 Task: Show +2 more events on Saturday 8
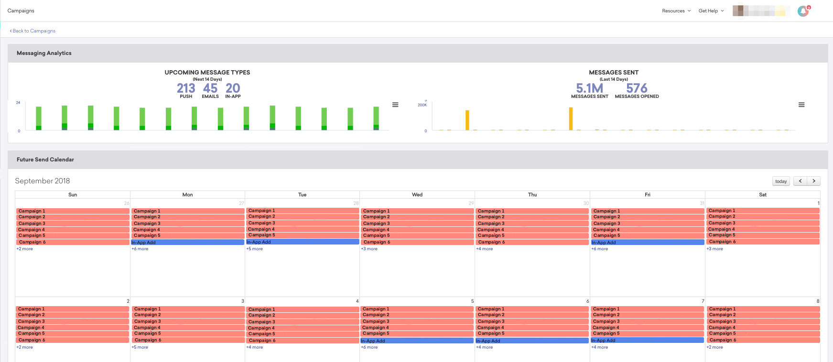(715, 347)
